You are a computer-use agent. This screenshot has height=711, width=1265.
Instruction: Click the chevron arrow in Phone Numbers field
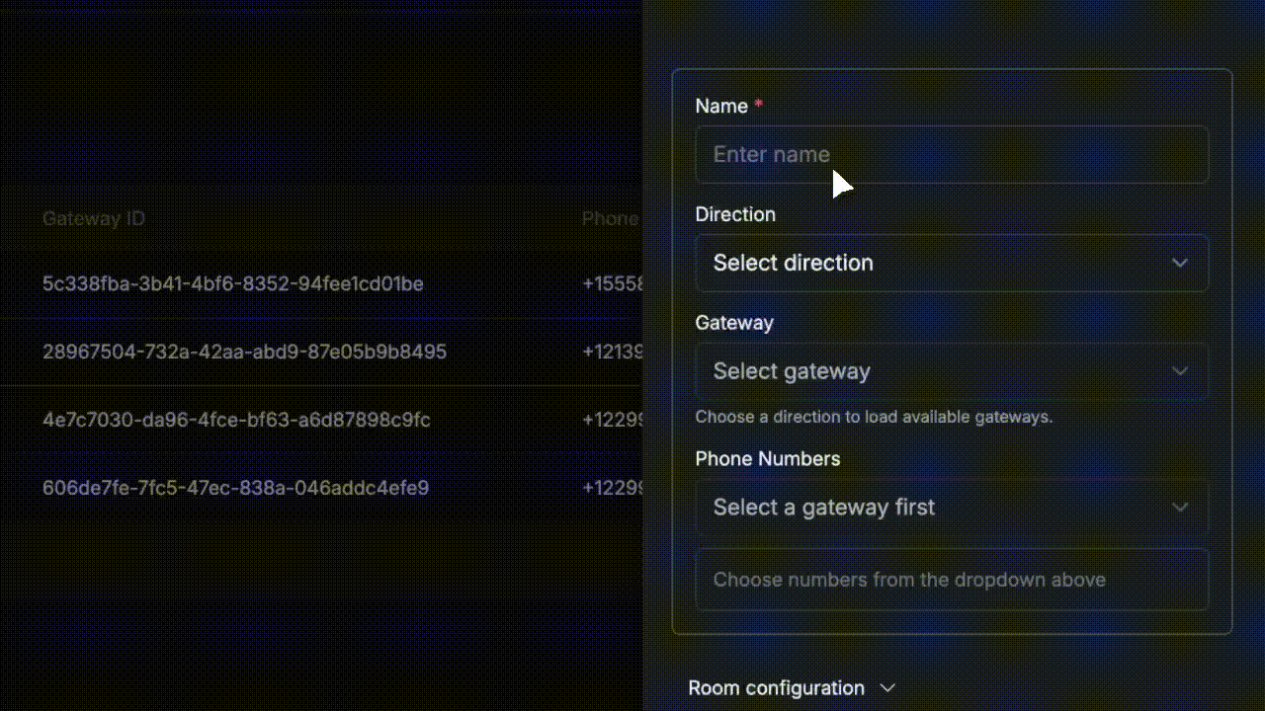click(1179, 508)
